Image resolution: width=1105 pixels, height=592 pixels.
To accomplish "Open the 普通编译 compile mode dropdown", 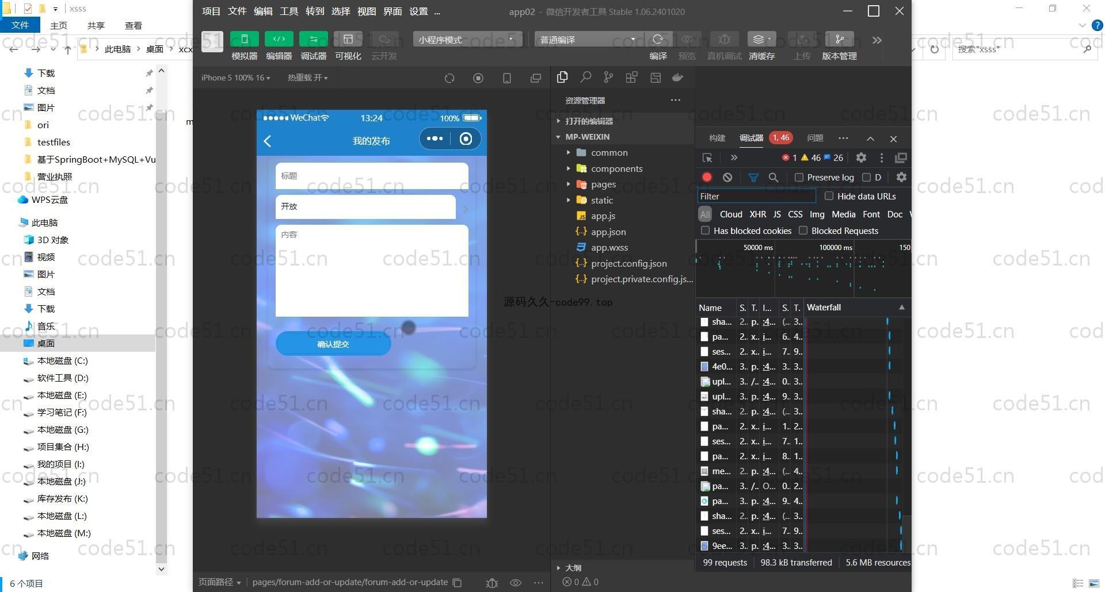I will (588, 39).
